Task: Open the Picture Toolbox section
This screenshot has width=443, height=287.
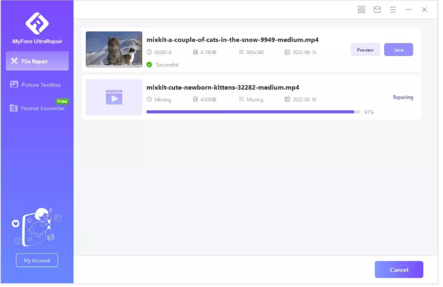Action: [x=37, y=85]
